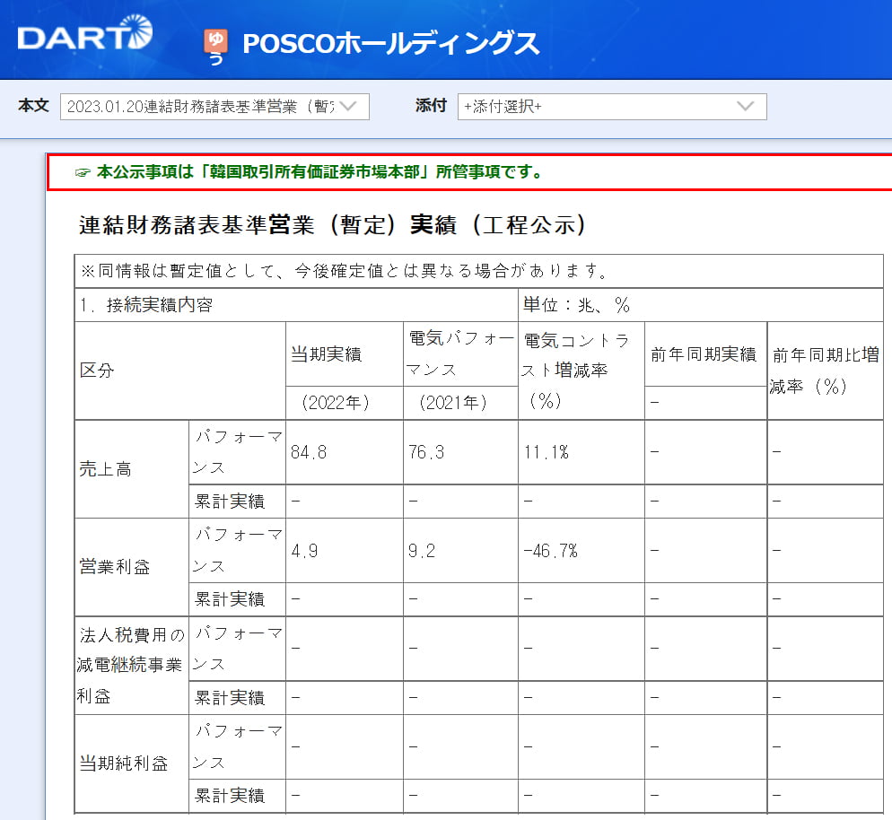Click the 添付 label
This screenshot has width=892, height=820.
tap(431, 106)
